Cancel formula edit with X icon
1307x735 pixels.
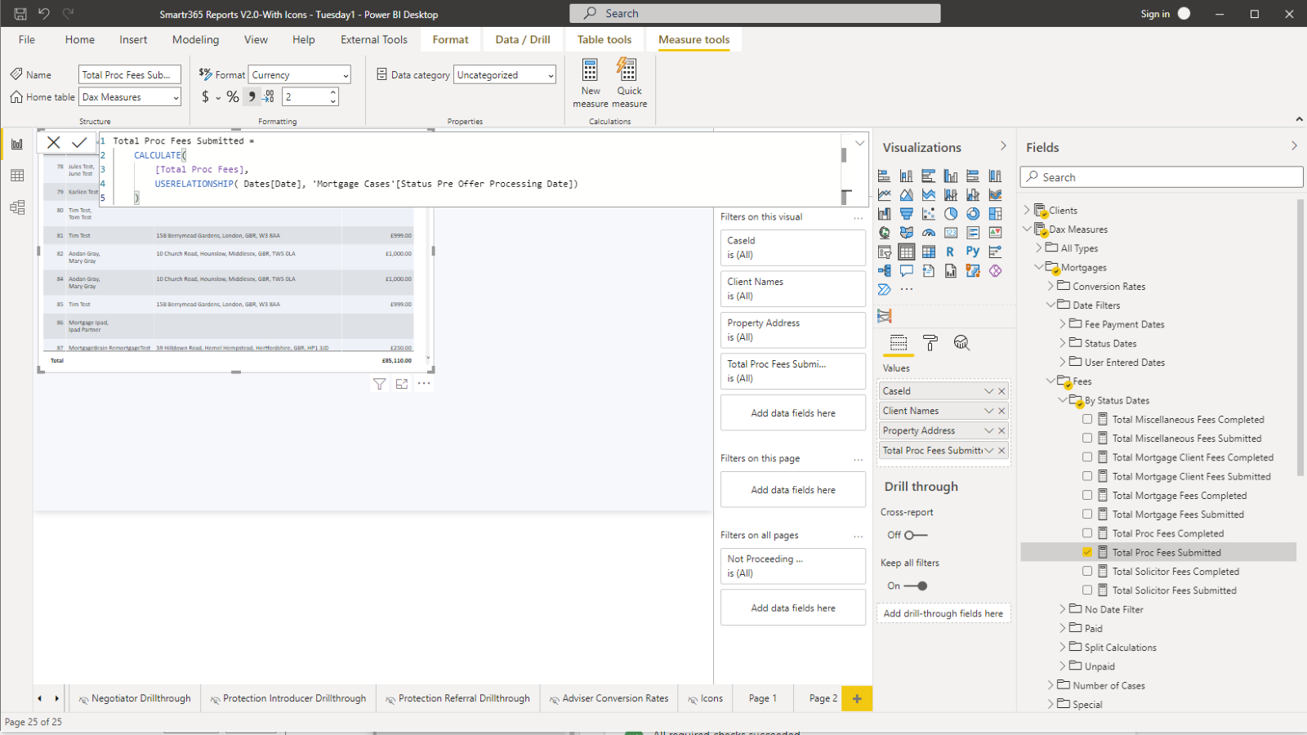tap(54, 142)
